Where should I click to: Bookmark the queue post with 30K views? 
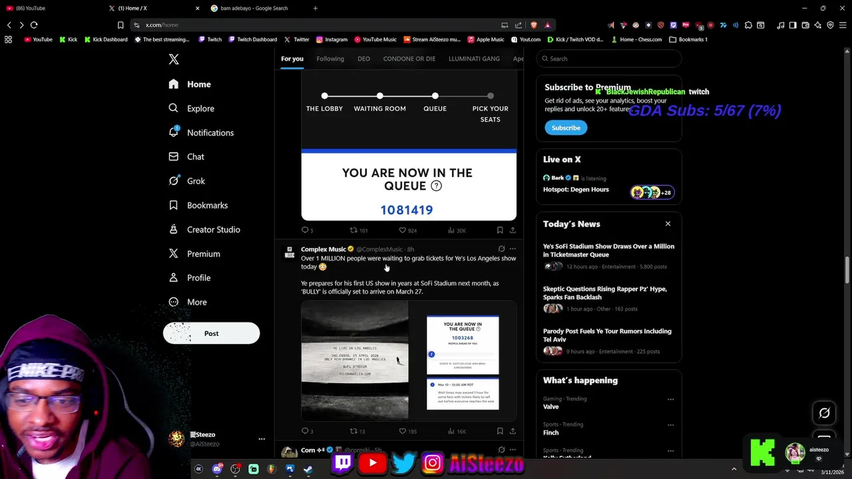[x=500, y=230]
